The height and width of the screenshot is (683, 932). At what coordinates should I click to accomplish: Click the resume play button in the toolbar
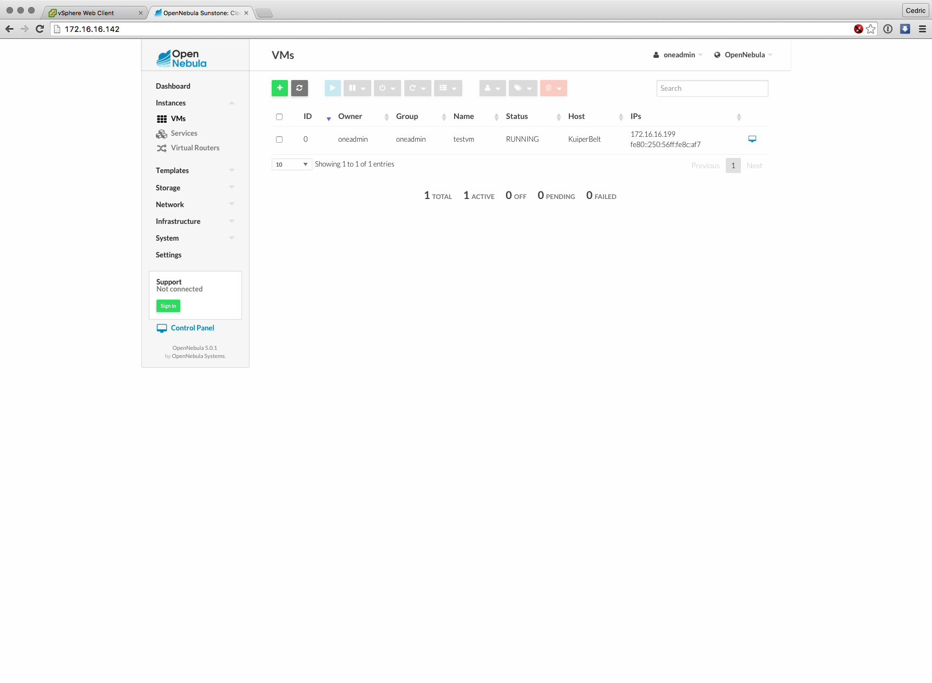point(332,88)
